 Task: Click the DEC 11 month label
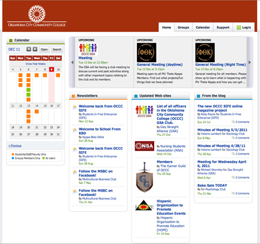(14, 50)
